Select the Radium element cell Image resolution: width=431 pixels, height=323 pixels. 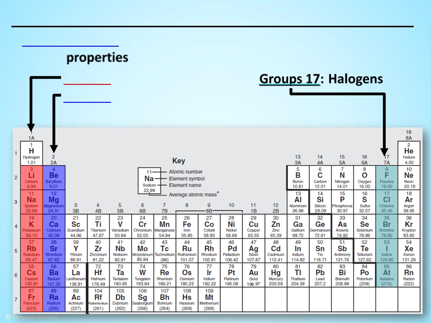tap(54, 299)
